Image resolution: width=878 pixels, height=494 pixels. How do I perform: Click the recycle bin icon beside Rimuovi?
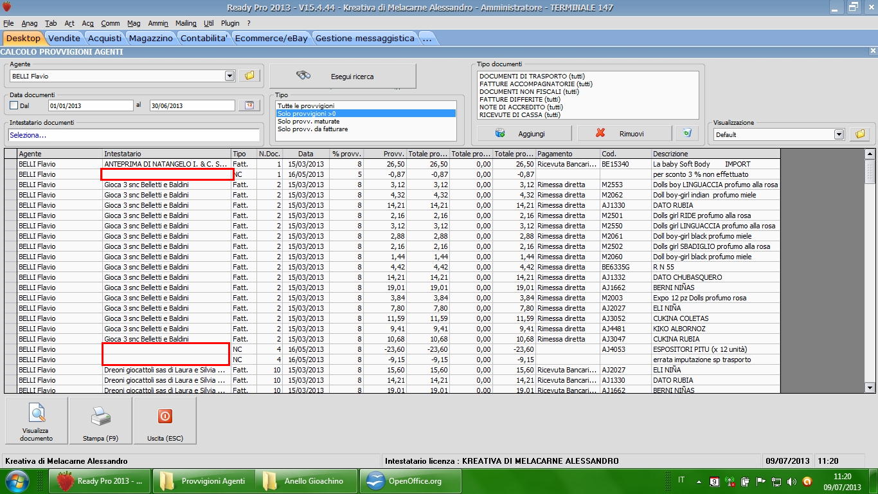click(686, 133)
